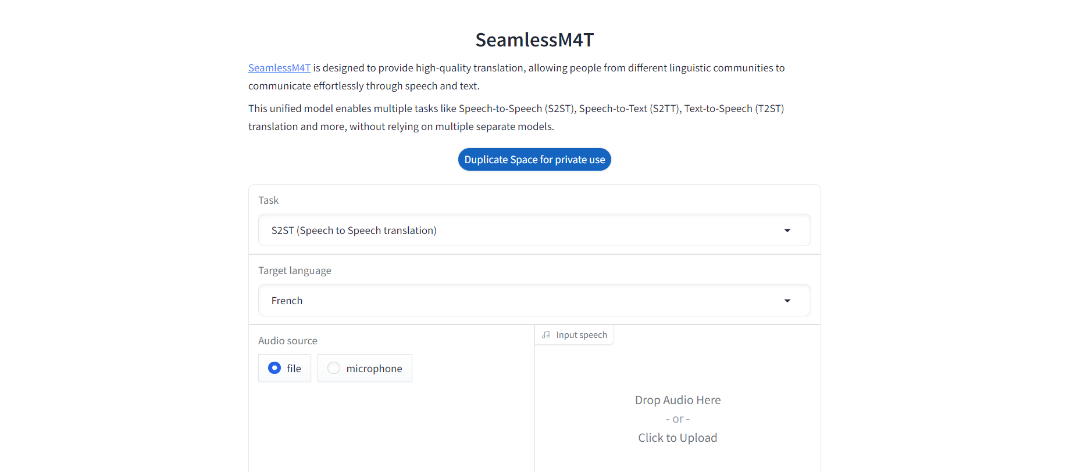Click the Target language dropdown caret icon
Viewport: 1077px width, 472px height.
click(x=787, y=300)
